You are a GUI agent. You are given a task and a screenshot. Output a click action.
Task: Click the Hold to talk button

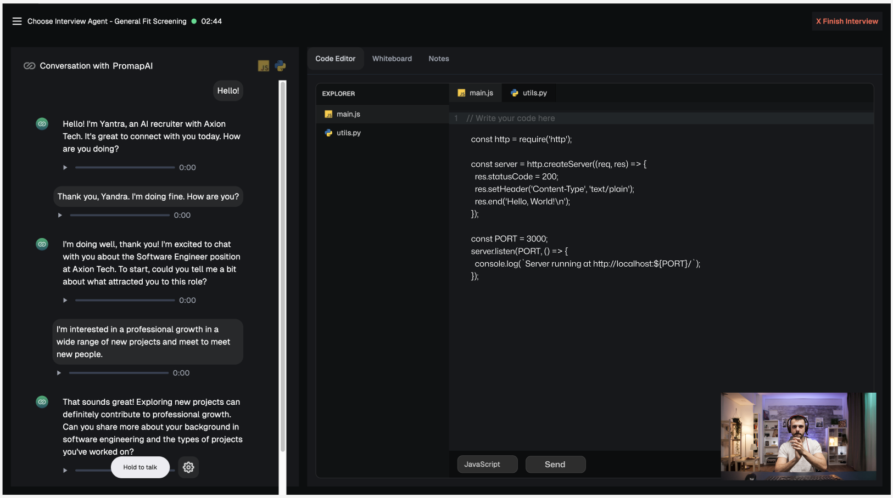(140, 467)
